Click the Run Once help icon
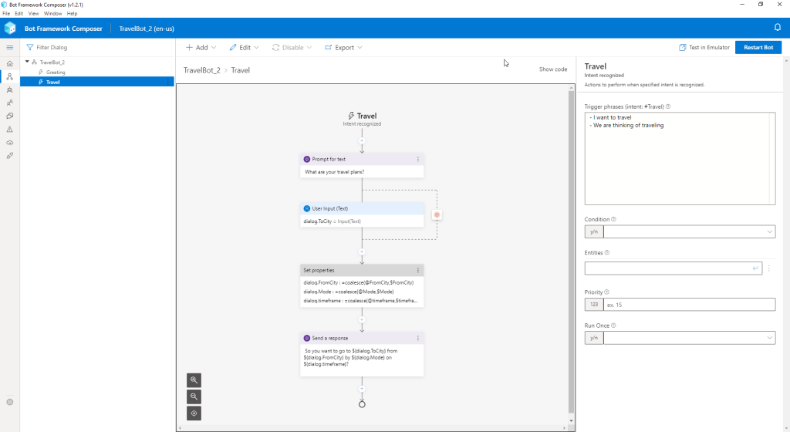Viewport: 790px width, 432px height. pyautogui.click(x=613, y=326)
